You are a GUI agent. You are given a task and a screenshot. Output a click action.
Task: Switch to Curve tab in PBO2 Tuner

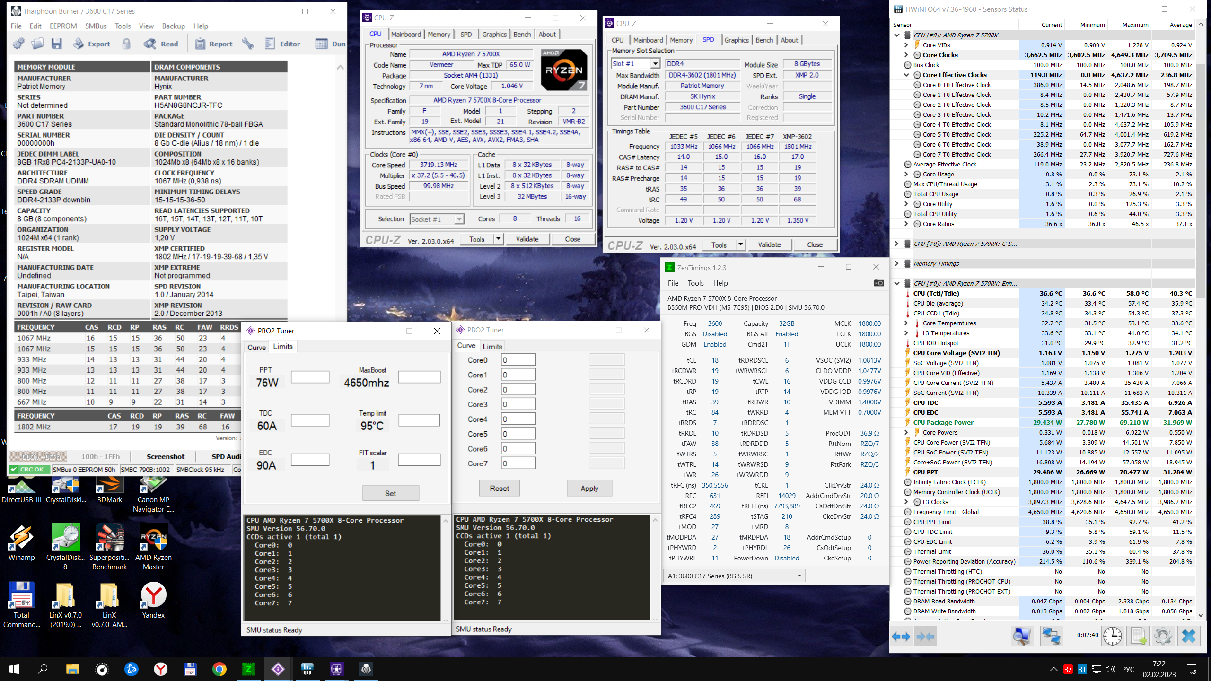[x=256, y=347]
